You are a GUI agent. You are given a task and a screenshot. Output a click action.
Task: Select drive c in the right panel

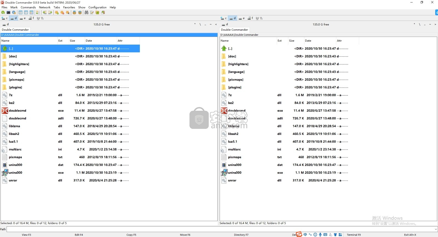pyautogui.click(x=224, y=18)
